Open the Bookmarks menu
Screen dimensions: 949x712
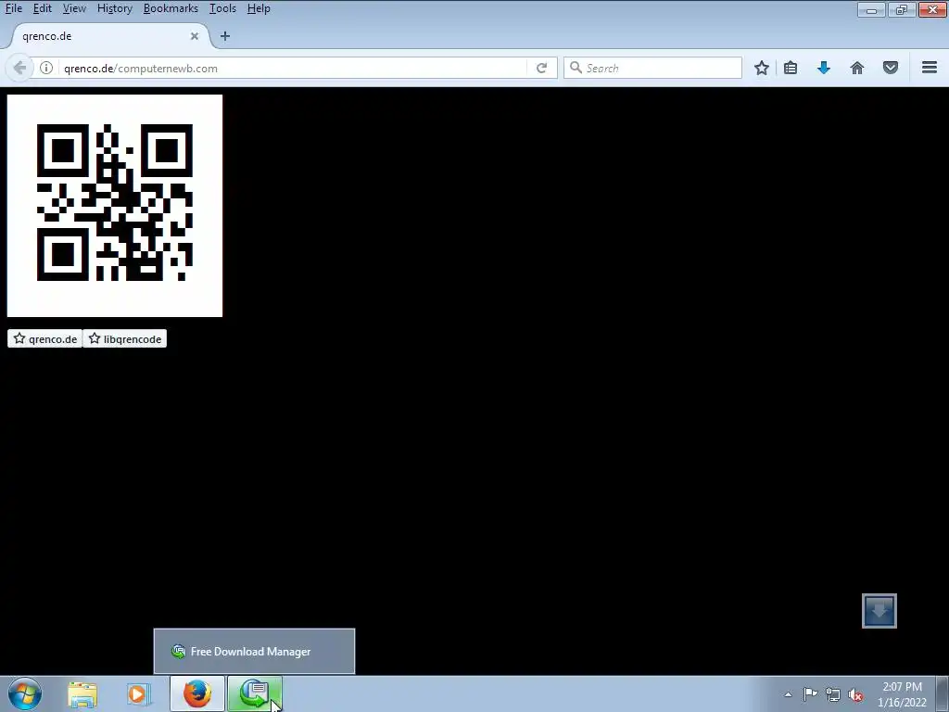pos(171,8)
